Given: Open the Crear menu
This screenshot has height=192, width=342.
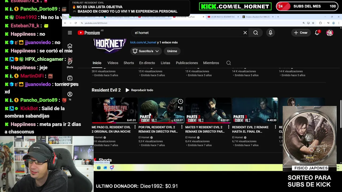Looking at the screenshot, I should point(301,33).
